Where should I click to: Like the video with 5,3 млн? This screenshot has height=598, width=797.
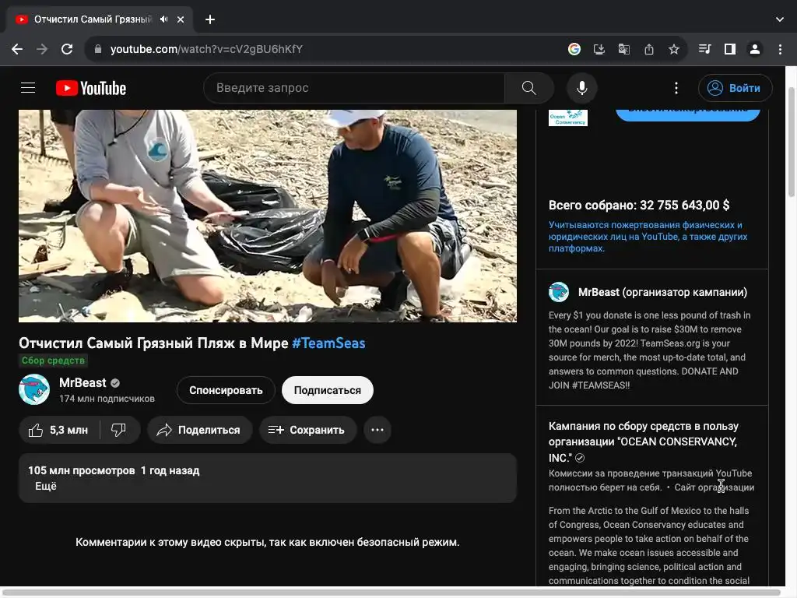pyautogui.click(x=59, y=430)
